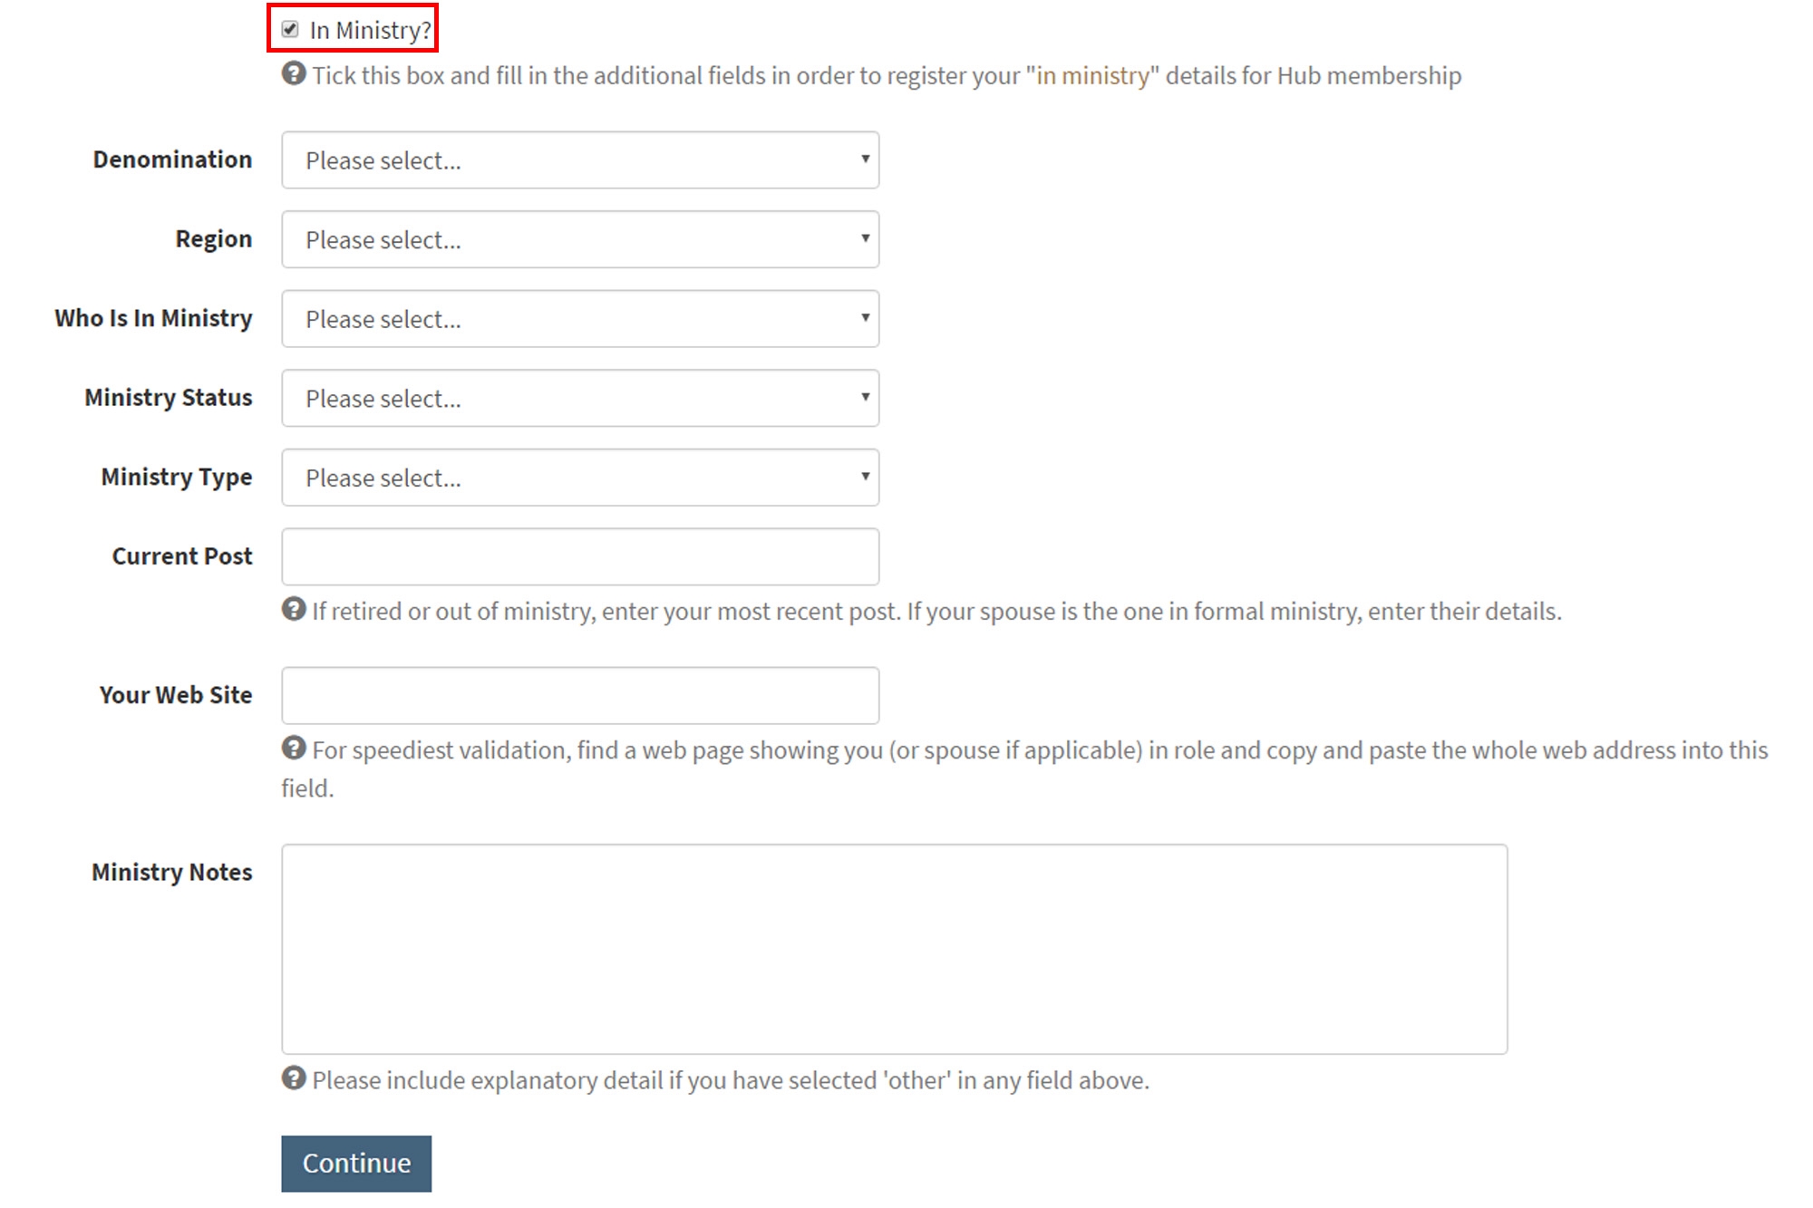Screen dimensions: 1813x1208
Task: Click the Continue button
Action: tap(356, 1164)
